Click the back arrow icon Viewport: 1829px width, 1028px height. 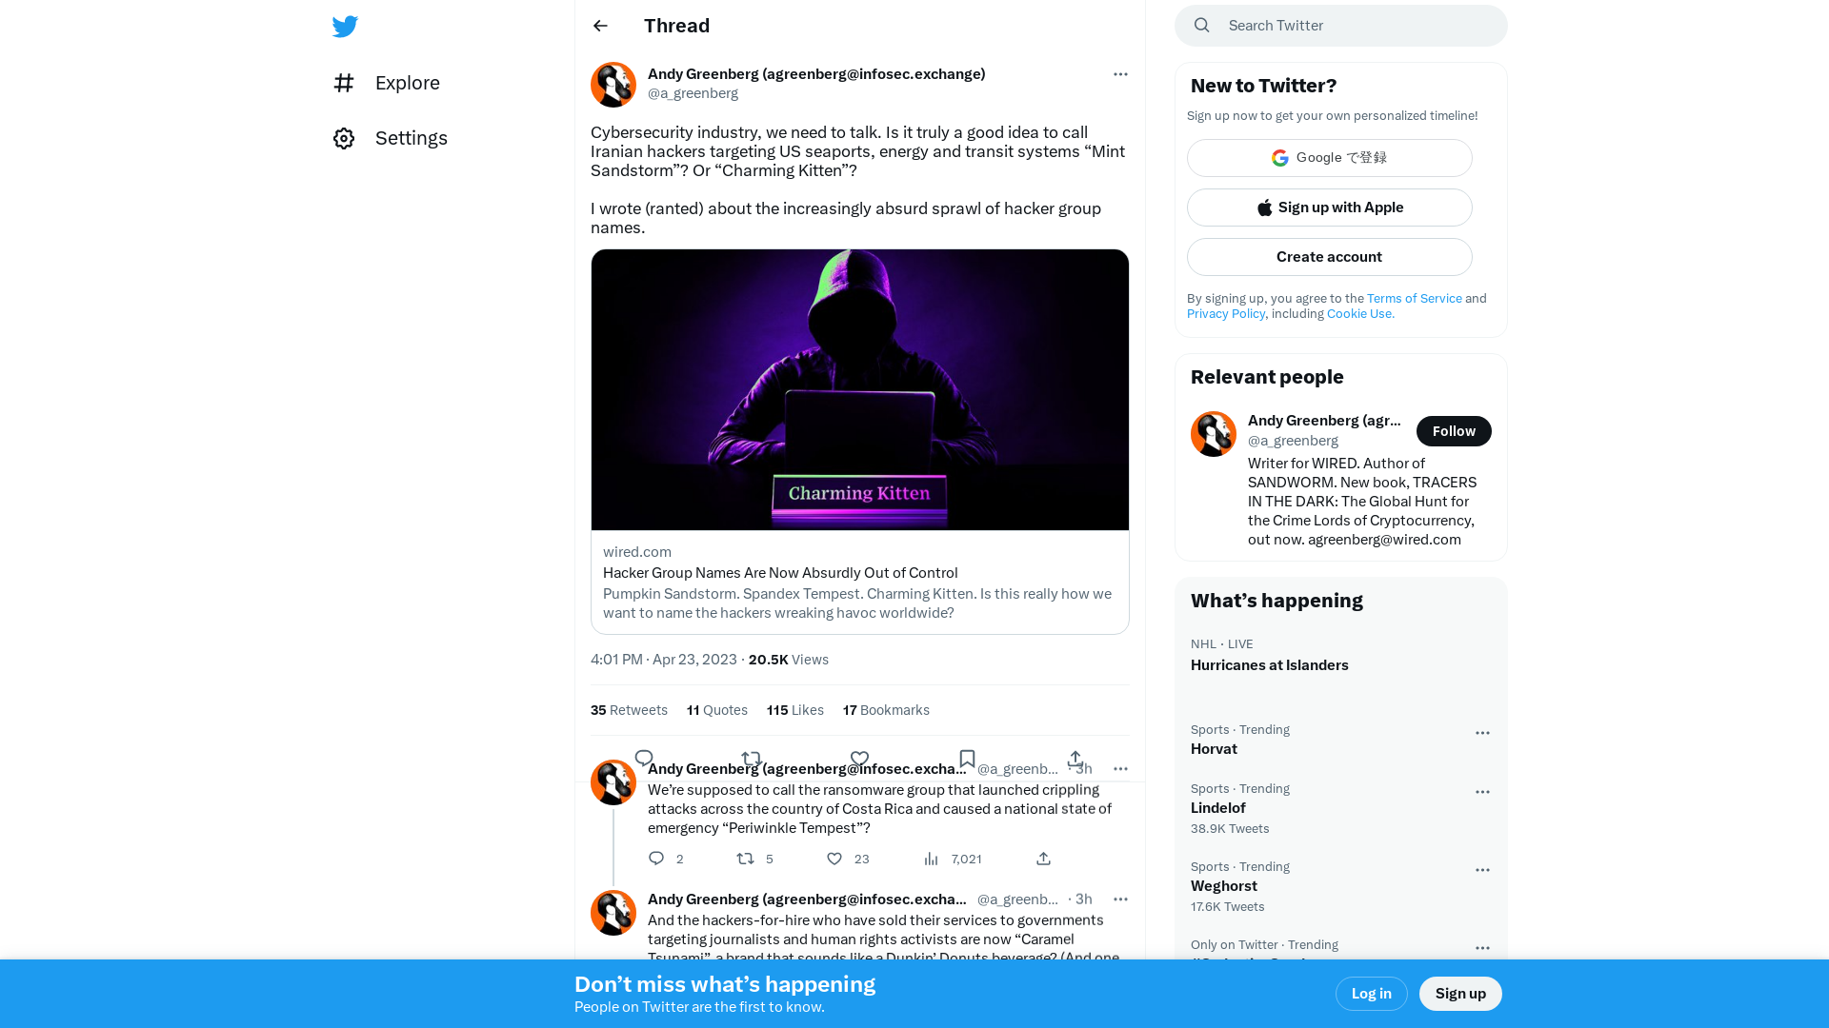(x=600, y=25)
